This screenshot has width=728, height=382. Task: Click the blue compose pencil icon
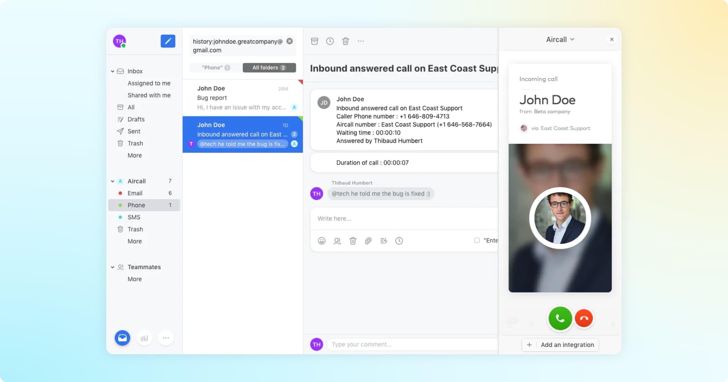pos(168,41)
